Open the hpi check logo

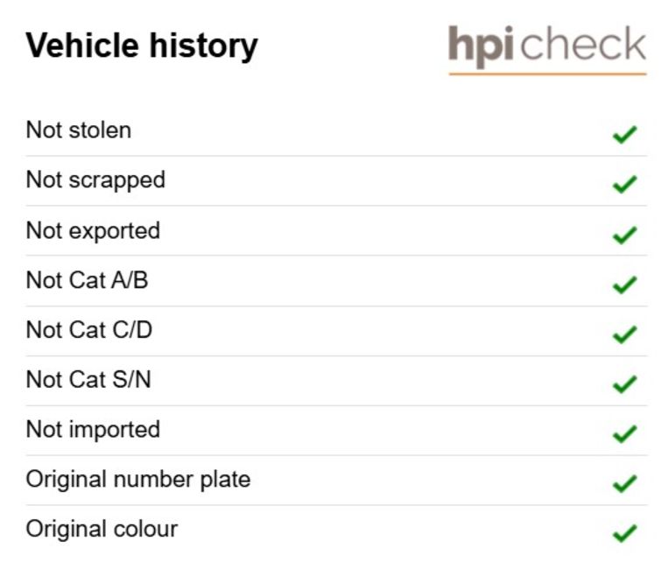[x=547, y=48]
